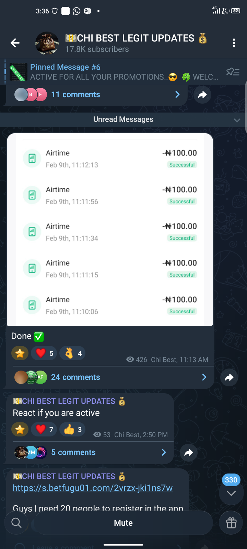Image resolution: width=247 pixels, height=549 pixels.
Task: Toggle OK hand reaction with 4 count
Action: click(x=73, y=353)
